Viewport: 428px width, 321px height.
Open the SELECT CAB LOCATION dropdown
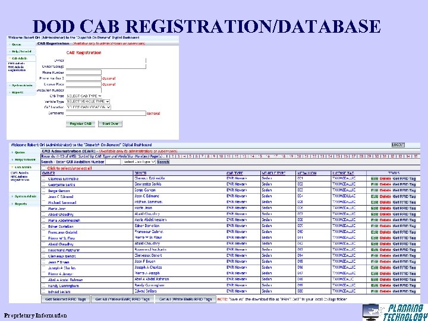(x=89, y=107)
